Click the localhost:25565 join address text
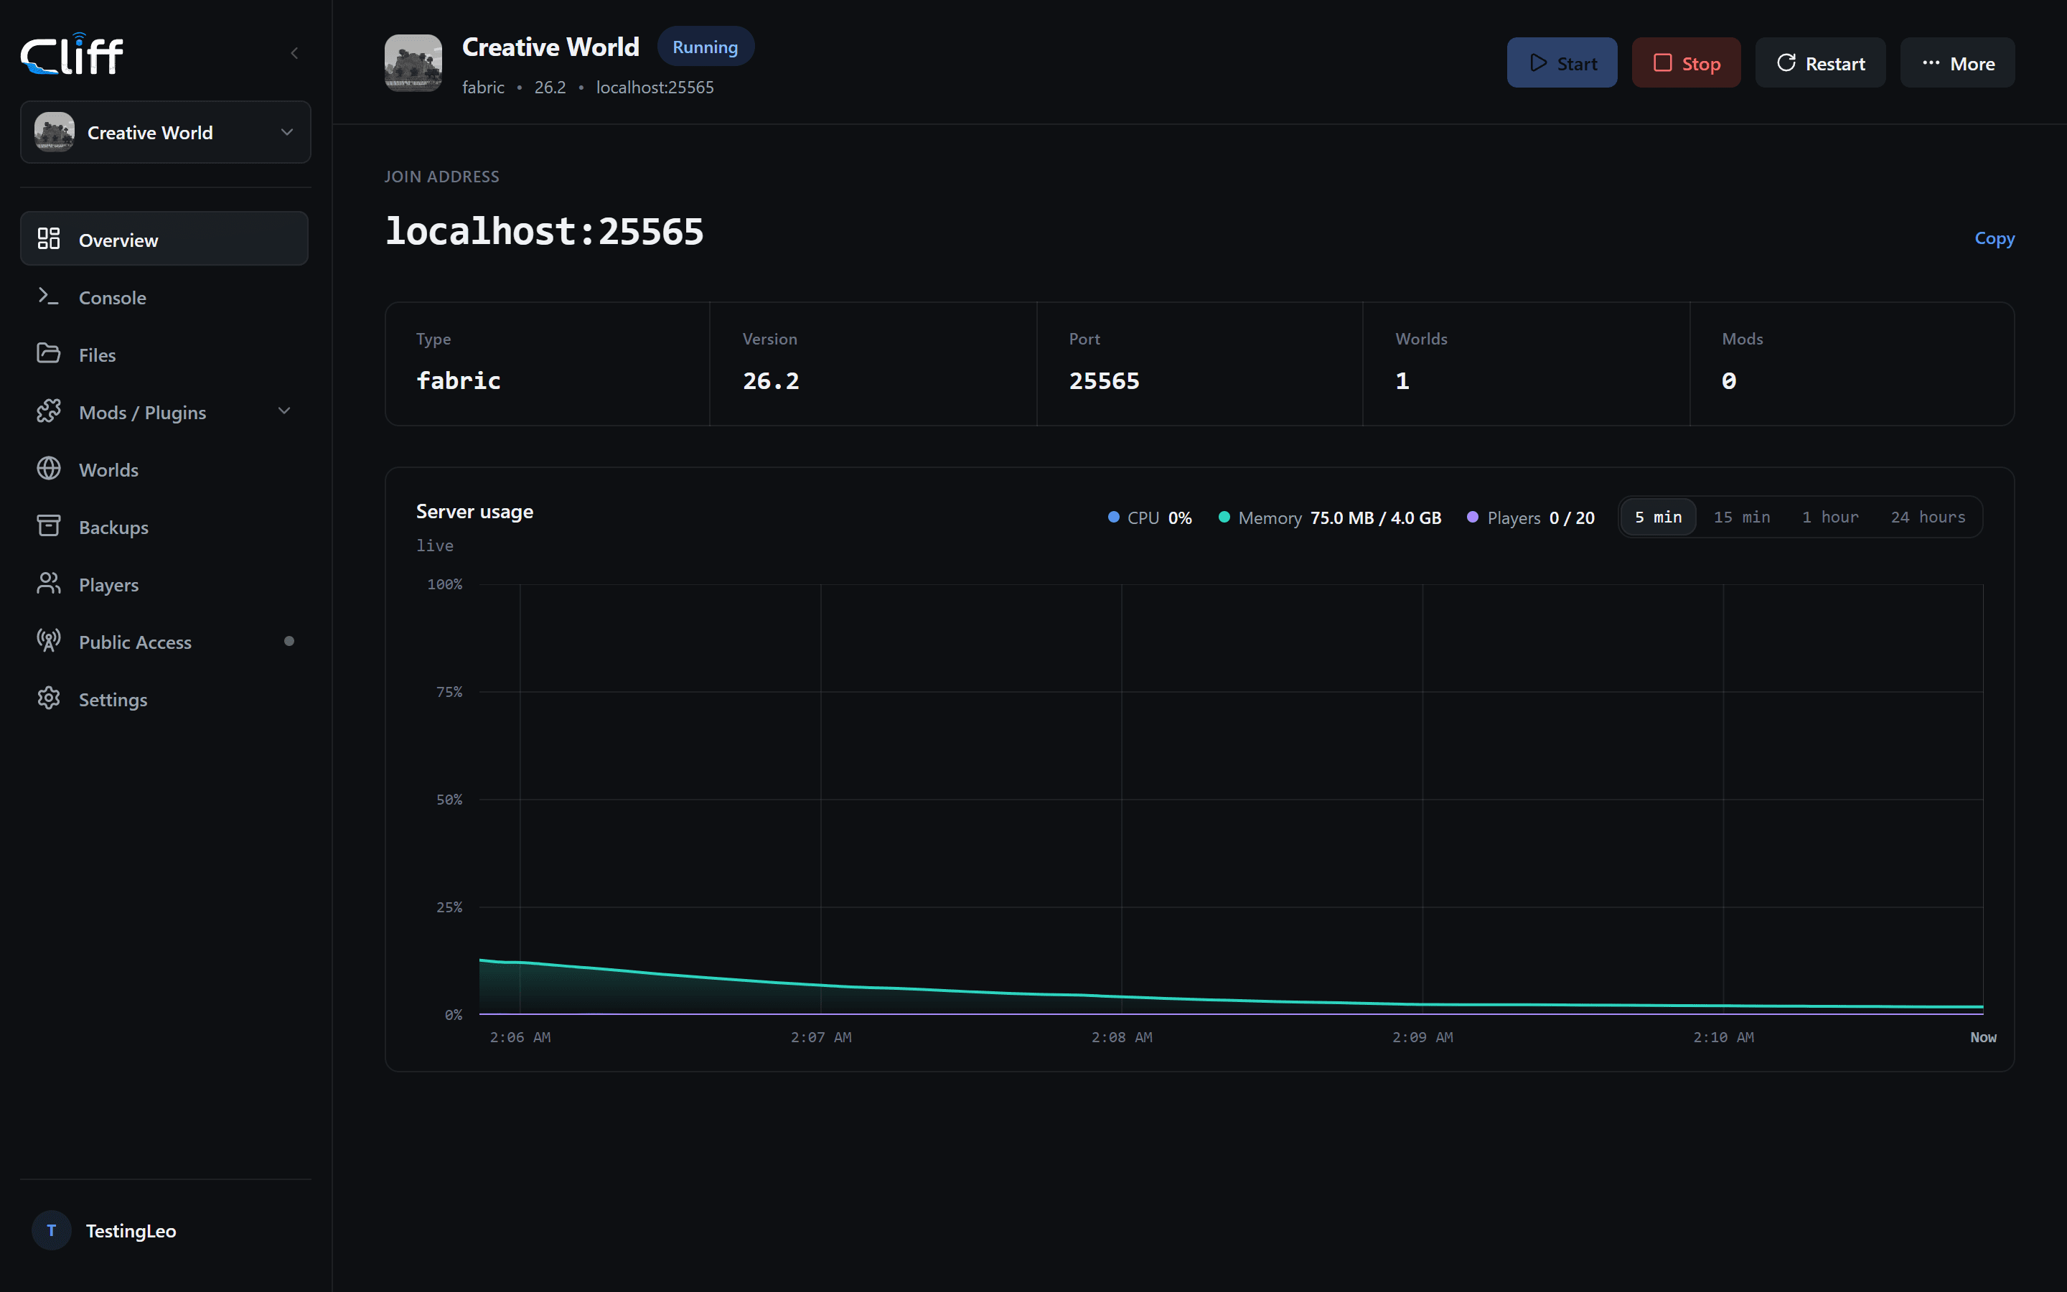Viewport: 2067px width, 1292px height. [544, 232]
